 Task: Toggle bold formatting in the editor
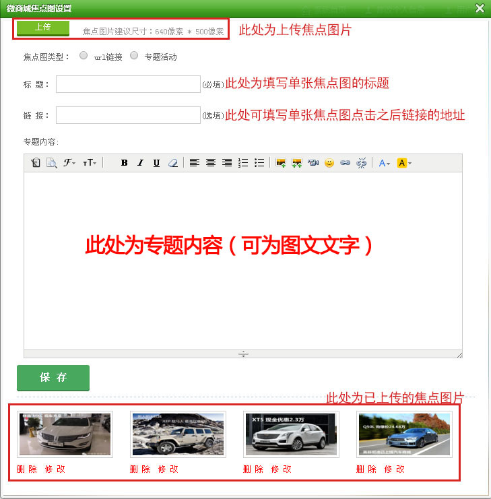(125, 163)
